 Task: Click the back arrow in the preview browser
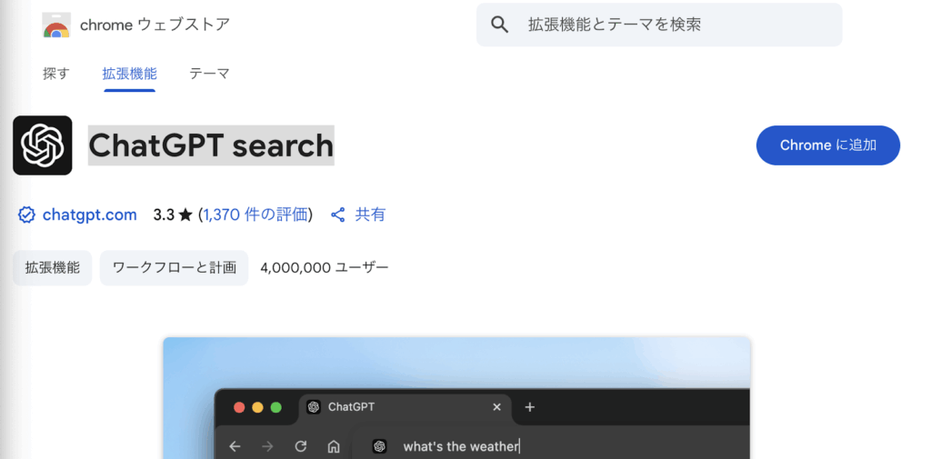pos(235,446)
